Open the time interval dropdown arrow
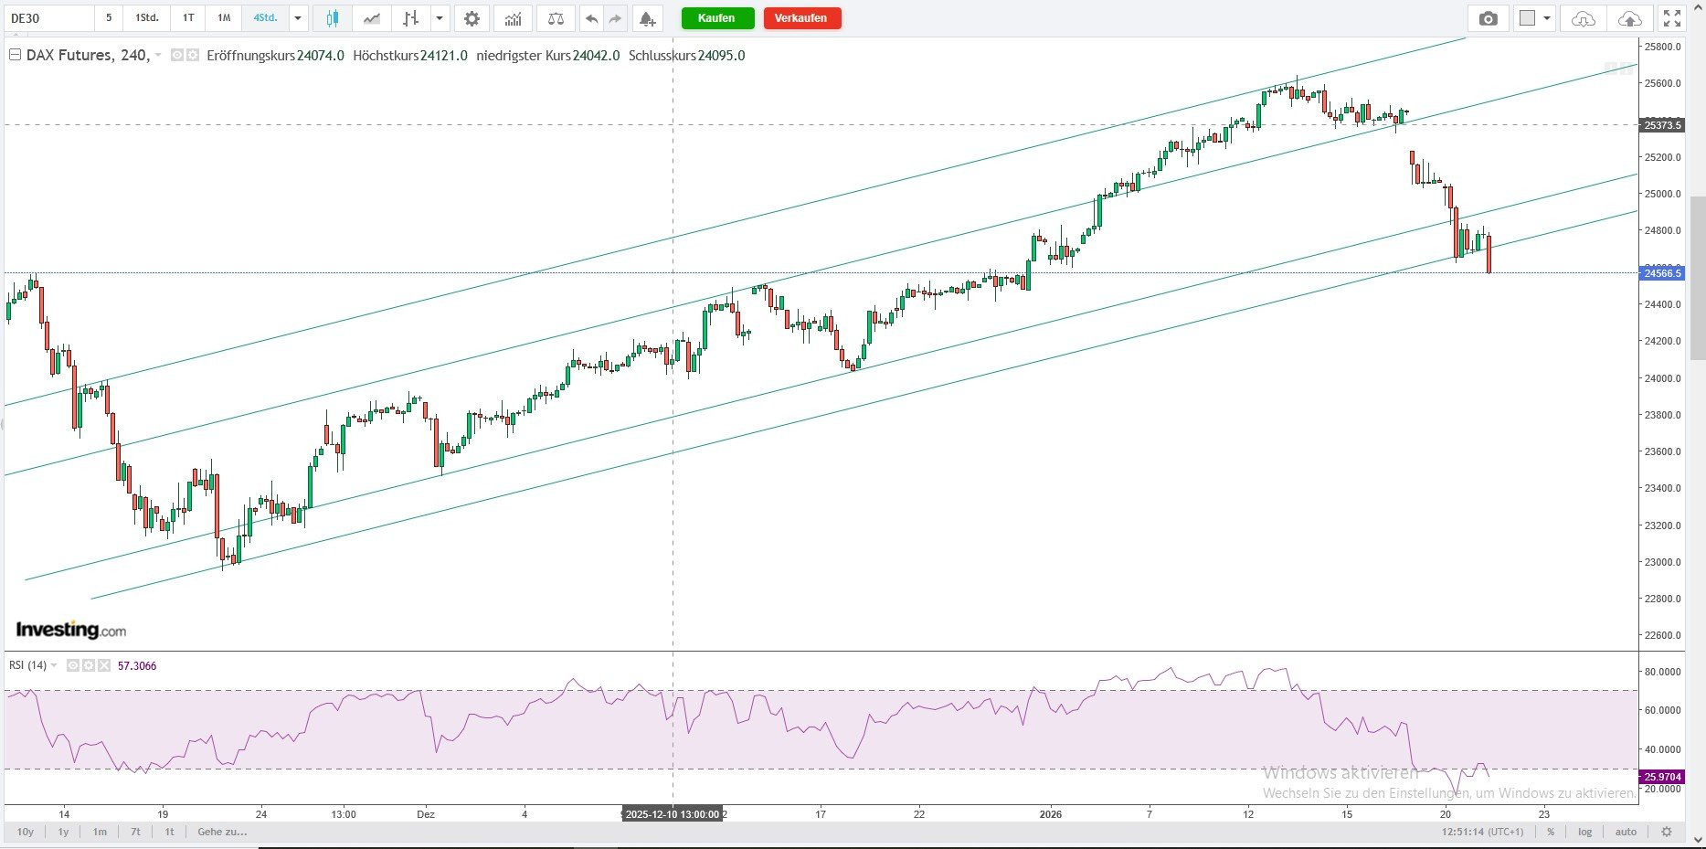This screenshot has width=1706, height=849. (298, 18)
